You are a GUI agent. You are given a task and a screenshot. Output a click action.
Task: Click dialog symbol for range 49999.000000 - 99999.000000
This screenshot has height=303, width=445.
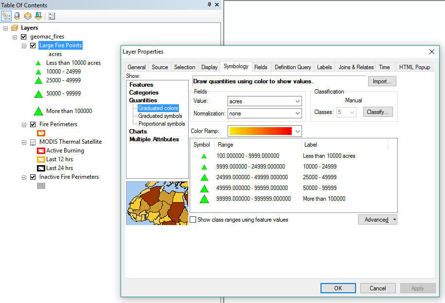pos(204,188)
